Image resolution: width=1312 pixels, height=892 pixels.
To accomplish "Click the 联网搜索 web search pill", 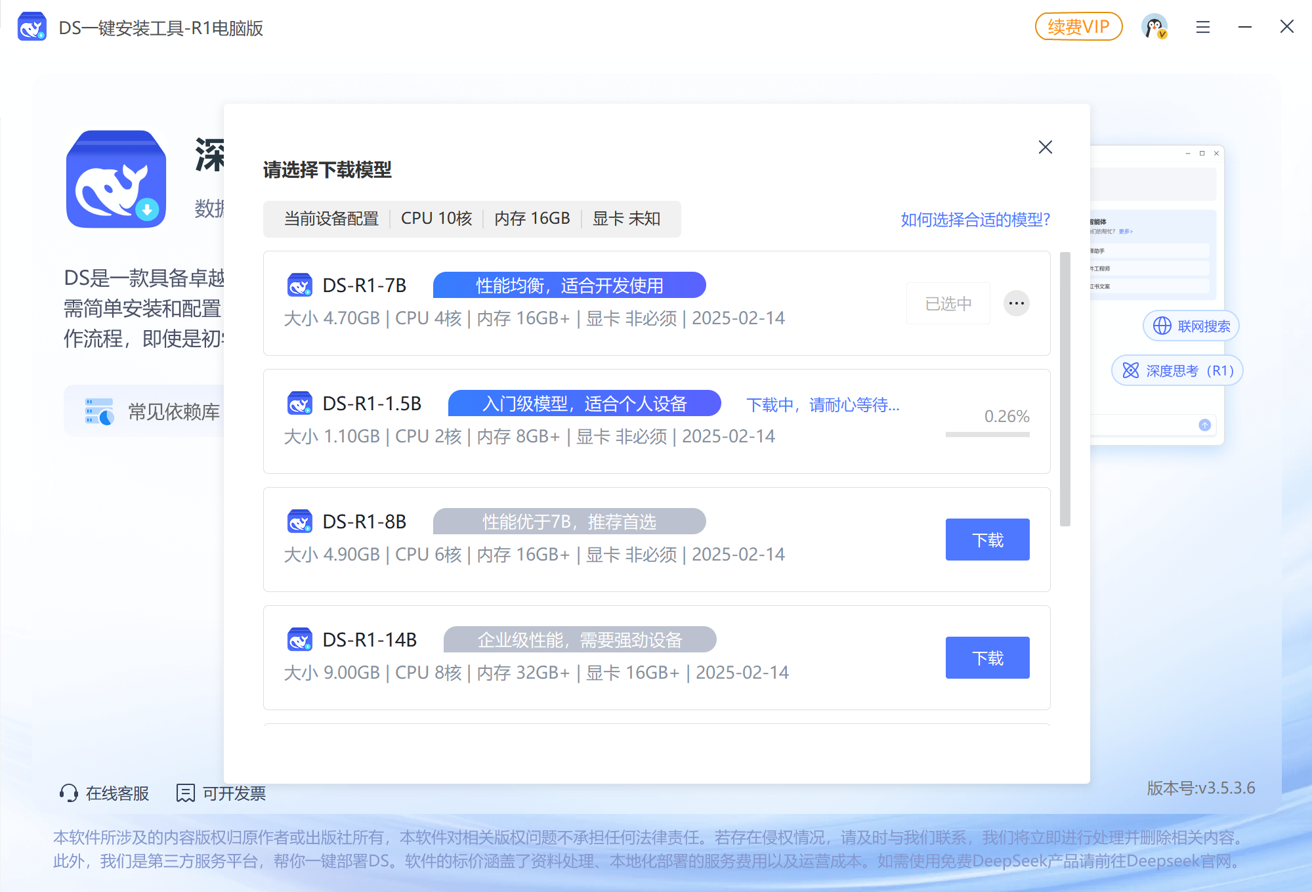I will pos(1191,326).
